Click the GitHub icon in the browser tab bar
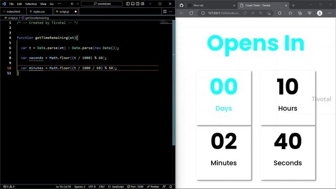The image size is (336, 189). click(x=181, y=5)
